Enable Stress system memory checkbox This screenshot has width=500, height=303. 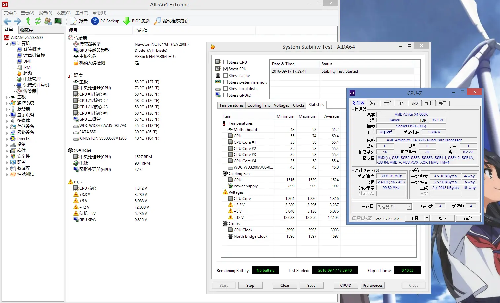tap(226, 82)
